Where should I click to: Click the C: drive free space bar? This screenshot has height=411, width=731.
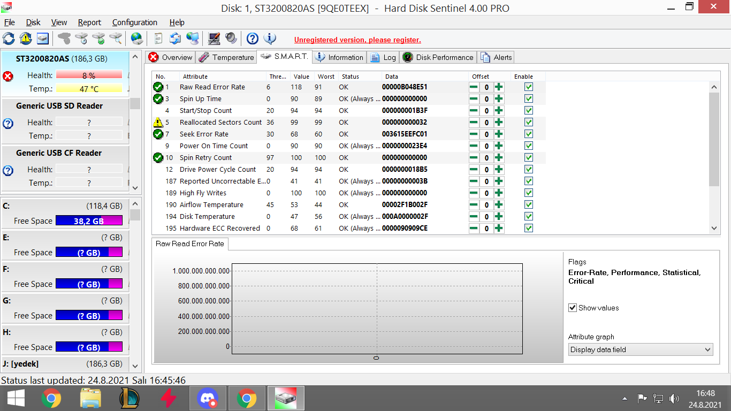[x=89, y=221]
